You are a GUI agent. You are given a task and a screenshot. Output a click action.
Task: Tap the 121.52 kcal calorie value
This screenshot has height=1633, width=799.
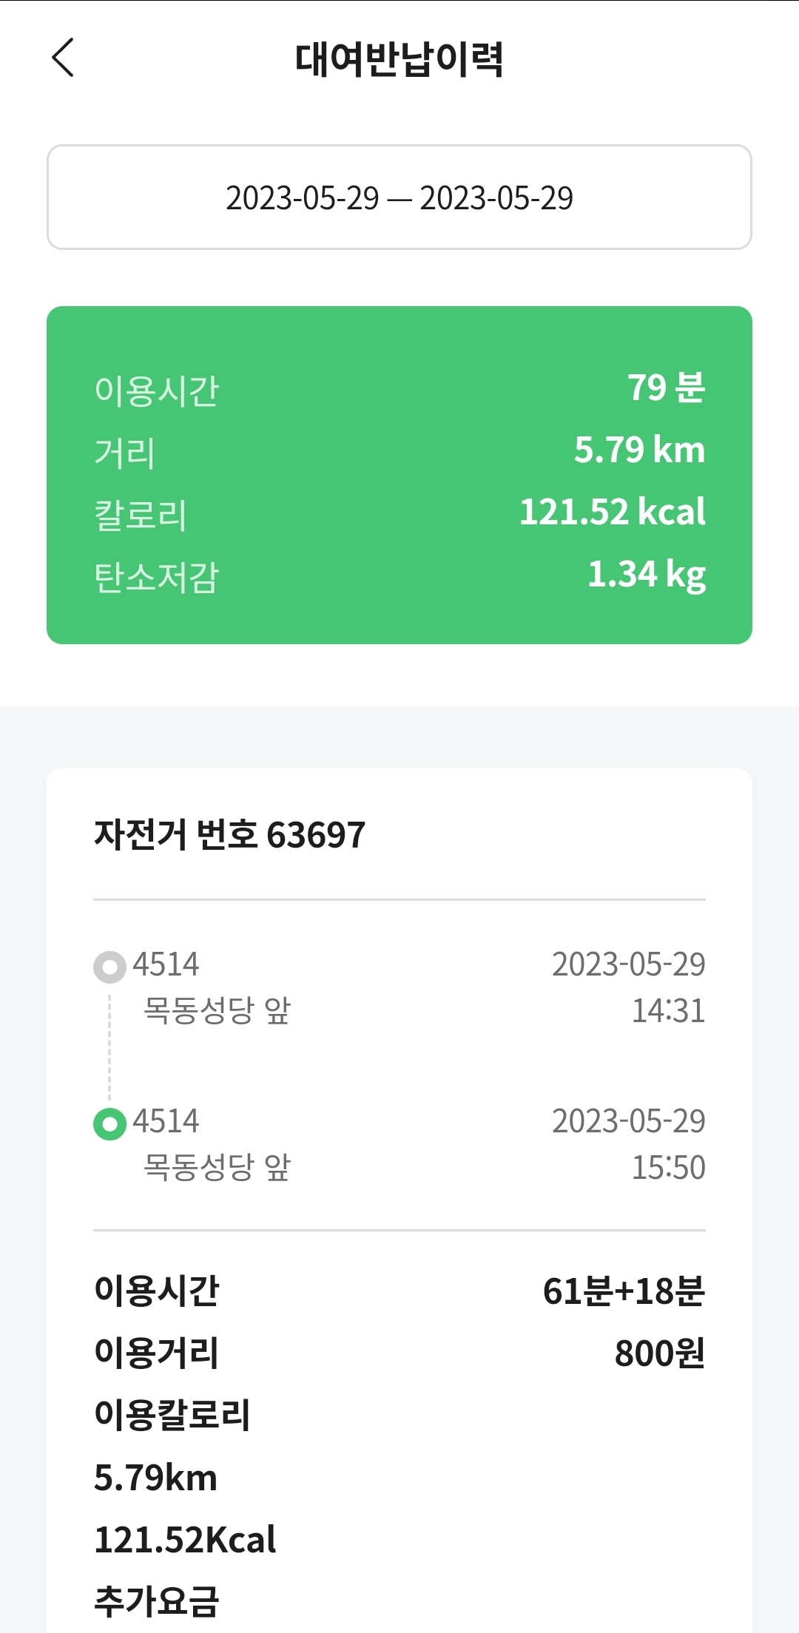coord(612,512)
